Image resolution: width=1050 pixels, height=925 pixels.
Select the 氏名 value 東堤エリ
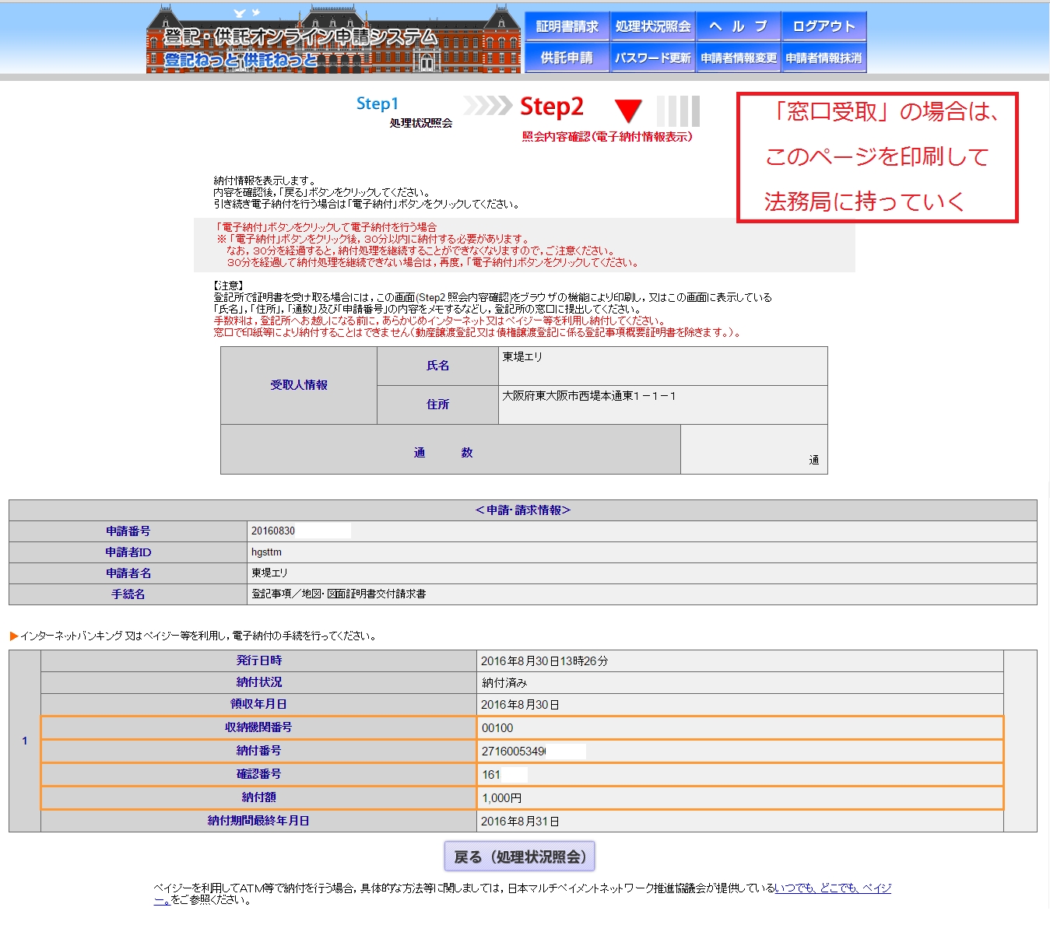(522, 356)
